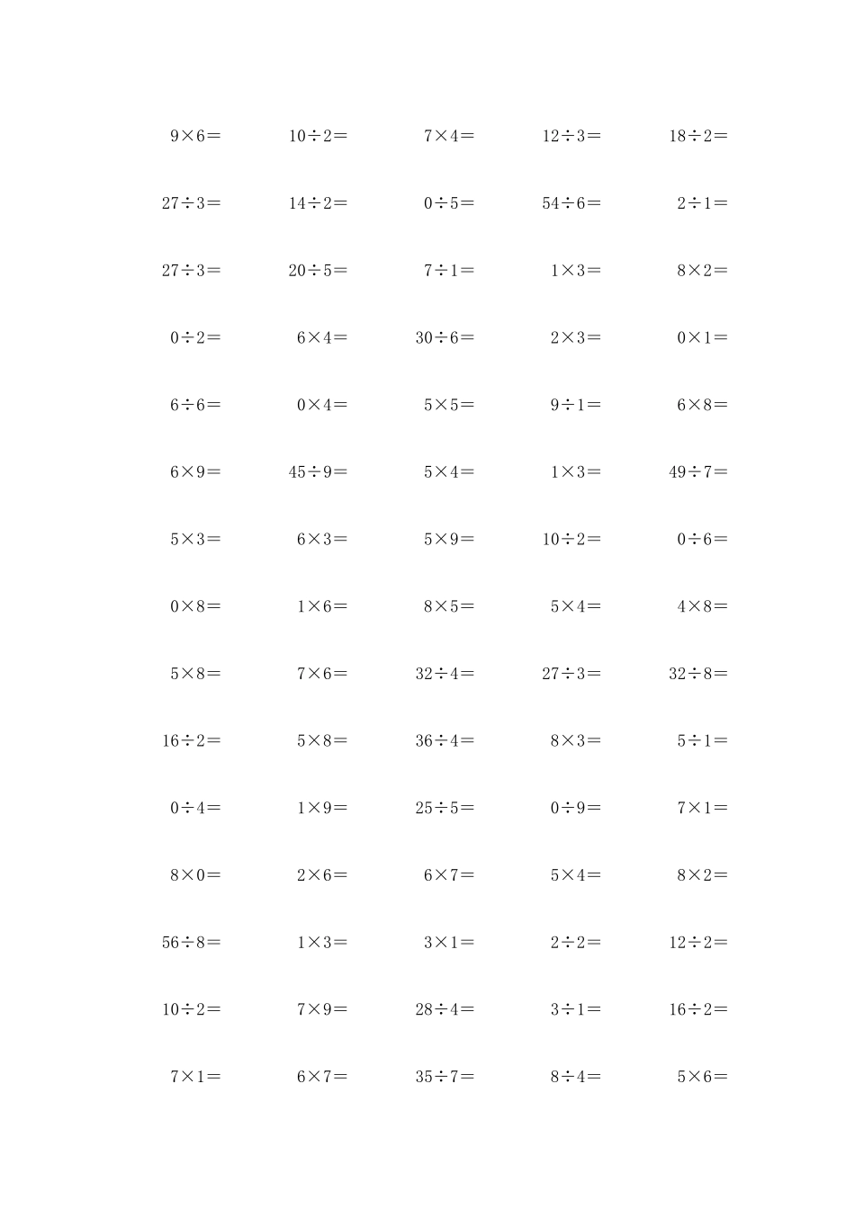
Task: Select the 8÷4= problem
Action: click(576, 1077)
